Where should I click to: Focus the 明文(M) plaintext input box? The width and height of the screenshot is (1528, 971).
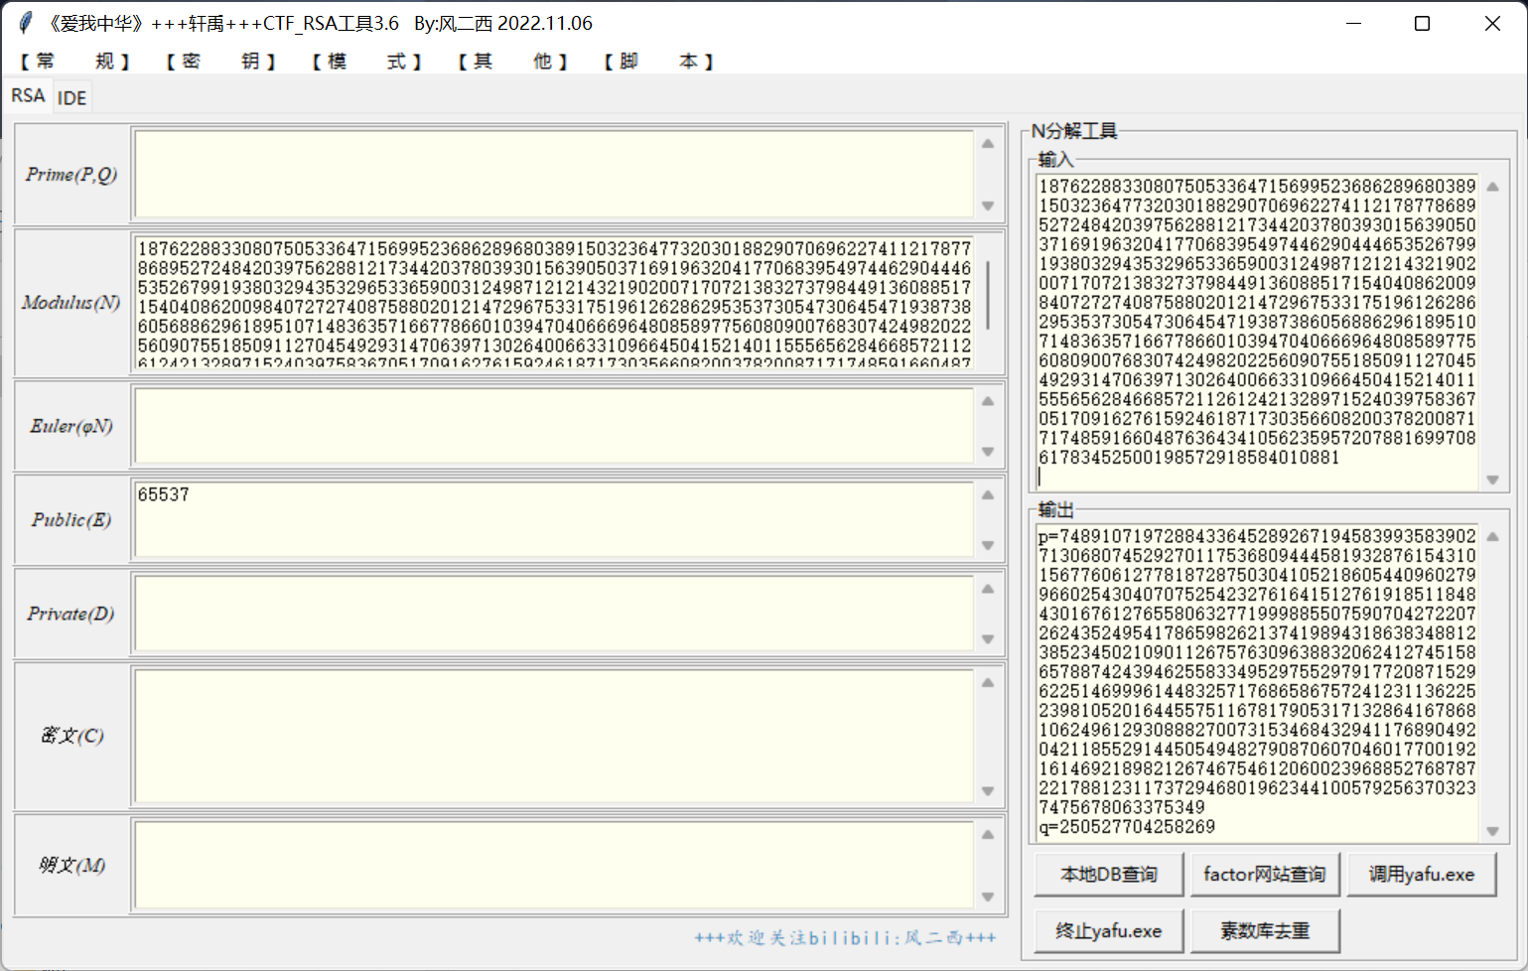pyautogui.click(x=553, y=865)
